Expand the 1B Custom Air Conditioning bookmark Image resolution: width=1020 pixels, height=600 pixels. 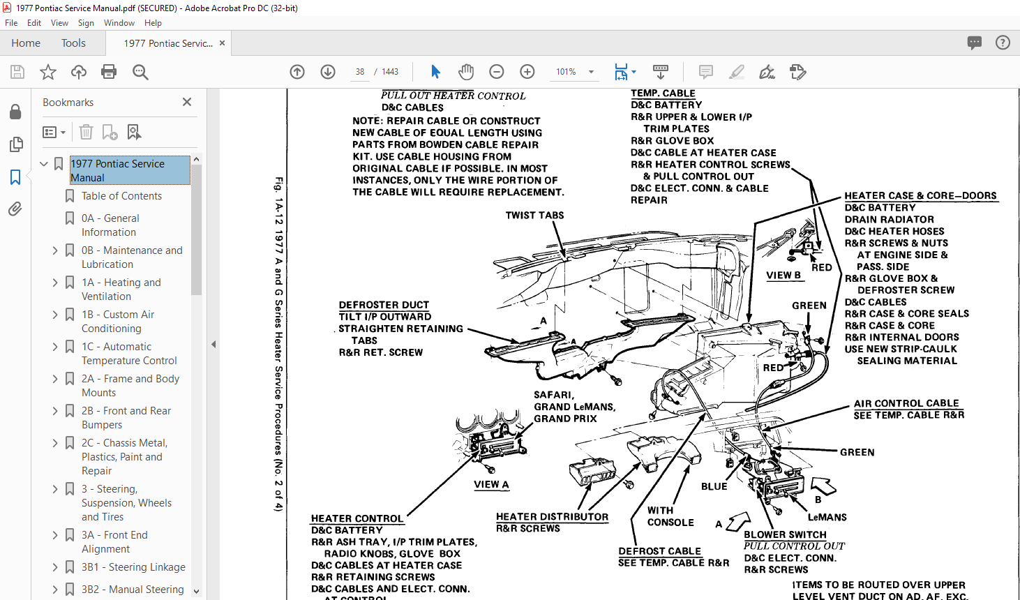[55, 315]
